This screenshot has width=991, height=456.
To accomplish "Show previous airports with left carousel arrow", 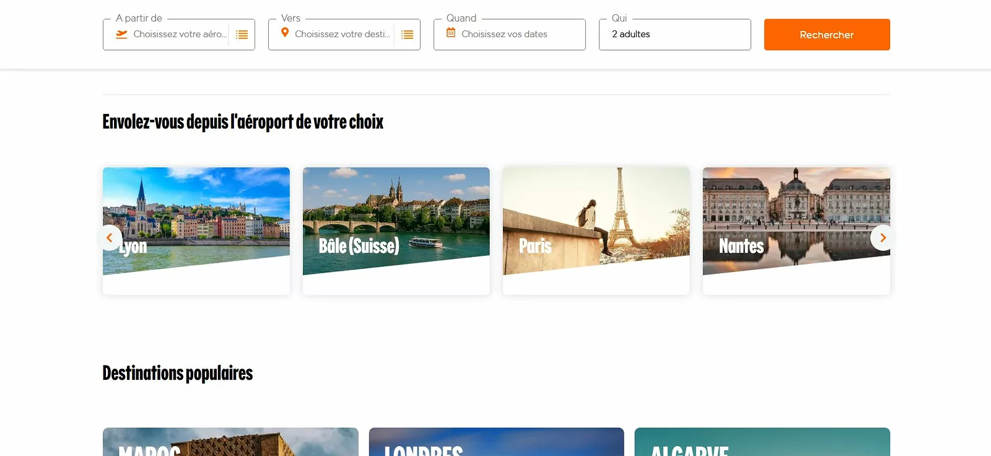I will [x=109, y=238].
